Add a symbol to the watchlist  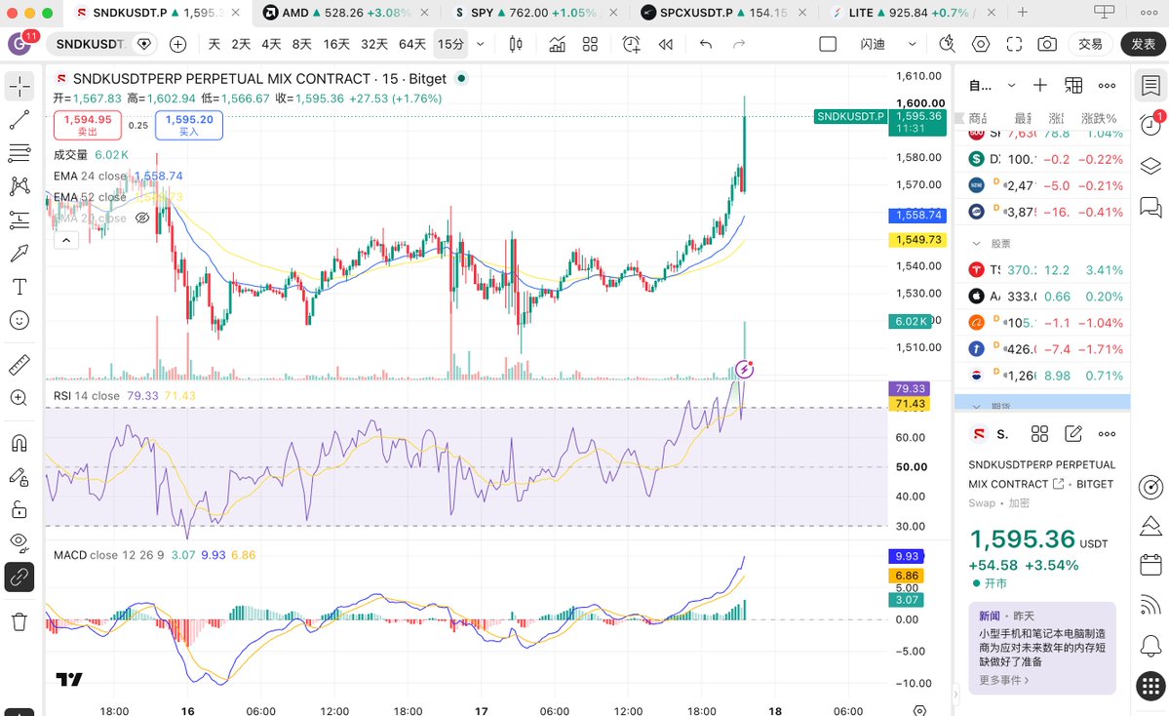tap(1040, 86)
